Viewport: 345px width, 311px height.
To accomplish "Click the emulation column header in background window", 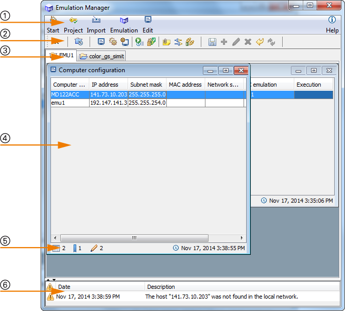I will coord(272,85).
